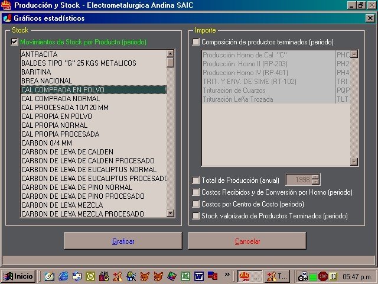Increase the year with the 1998 spinner up arrow
This screenshot has height=284, width=378.
pyautogui.click(x=315, y=177)
